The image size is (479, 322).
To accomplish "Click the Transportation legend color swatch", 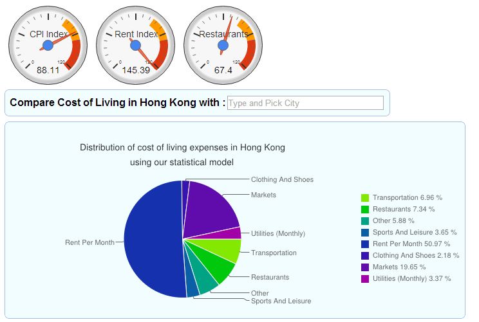I will tap(365, 198).
